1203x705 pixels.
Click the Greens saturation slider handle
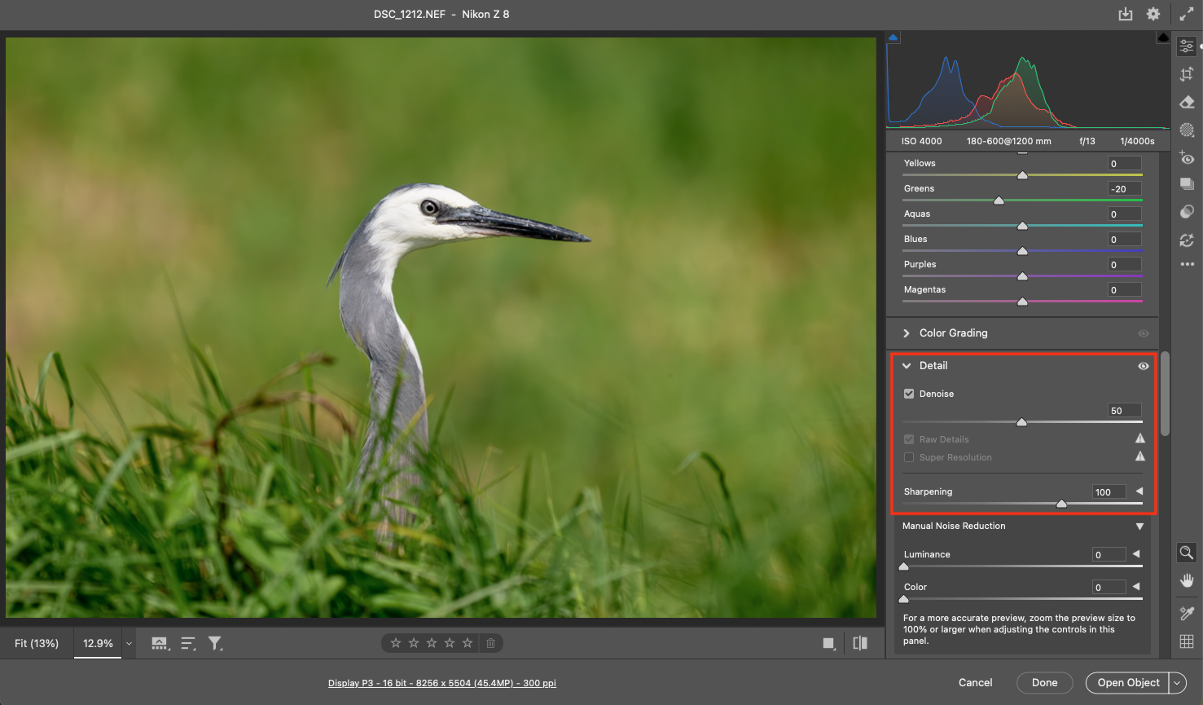point(999,200)
